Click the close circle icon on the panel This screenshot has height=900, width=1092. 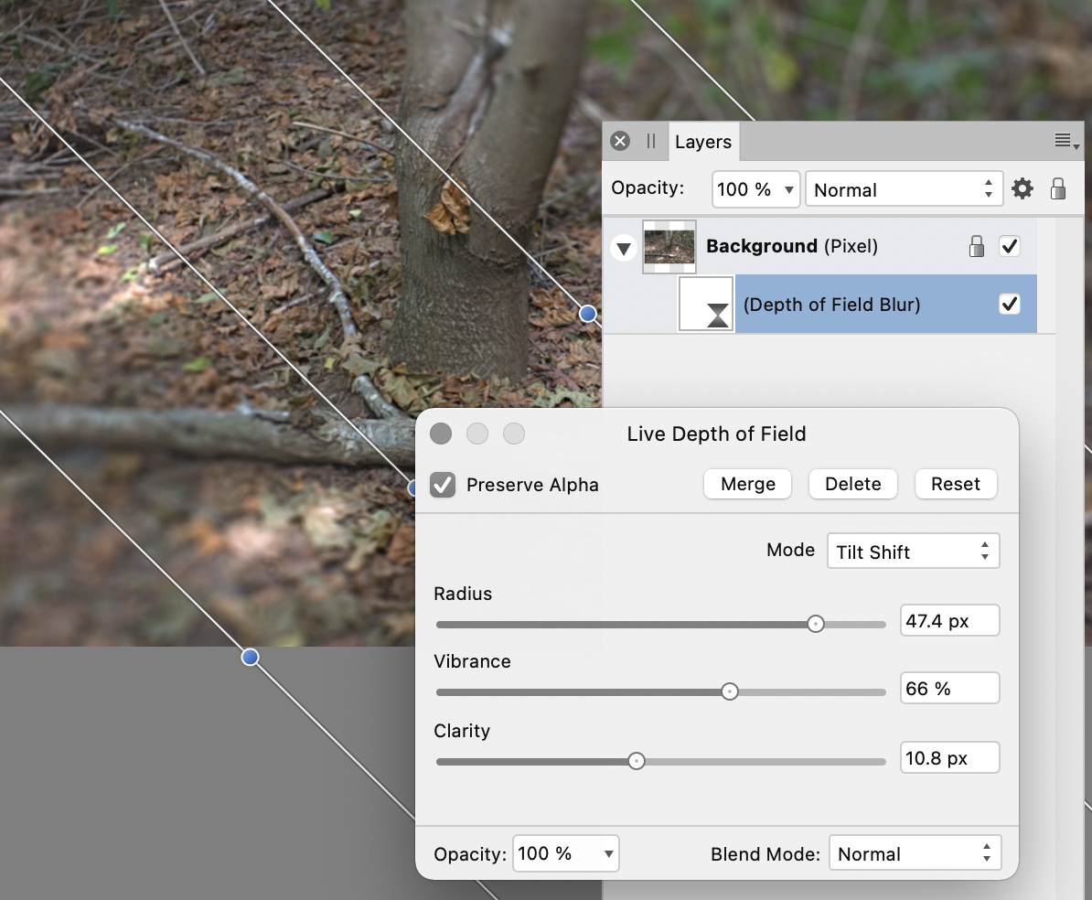point(620,140)
